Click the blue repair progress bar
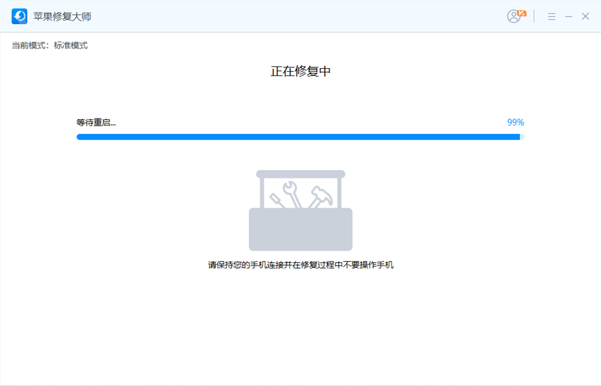The height and width of the screenshot is (386, 601). (x=300, y=137)
